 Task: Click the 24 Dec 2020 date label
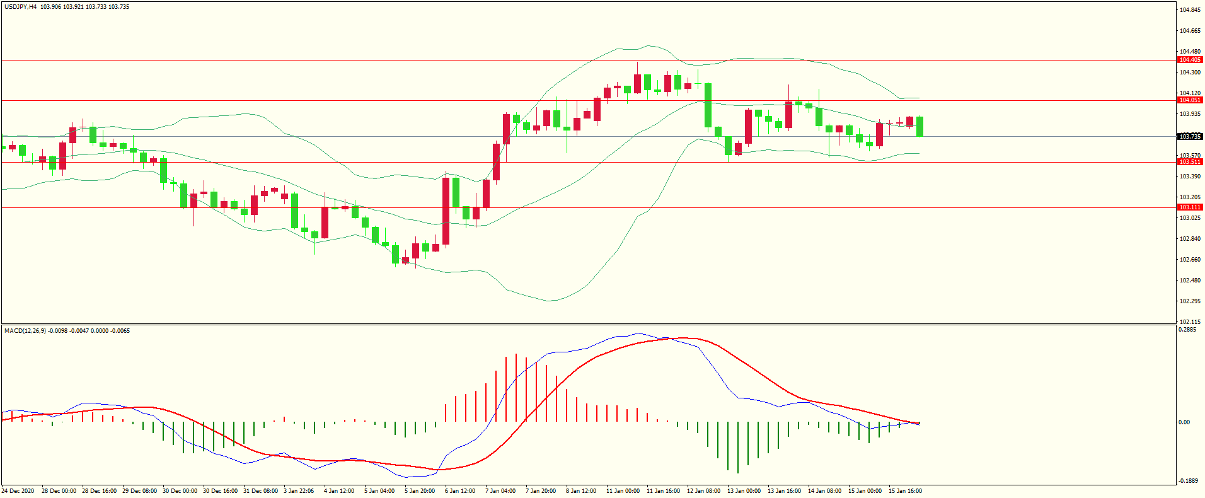18,491
